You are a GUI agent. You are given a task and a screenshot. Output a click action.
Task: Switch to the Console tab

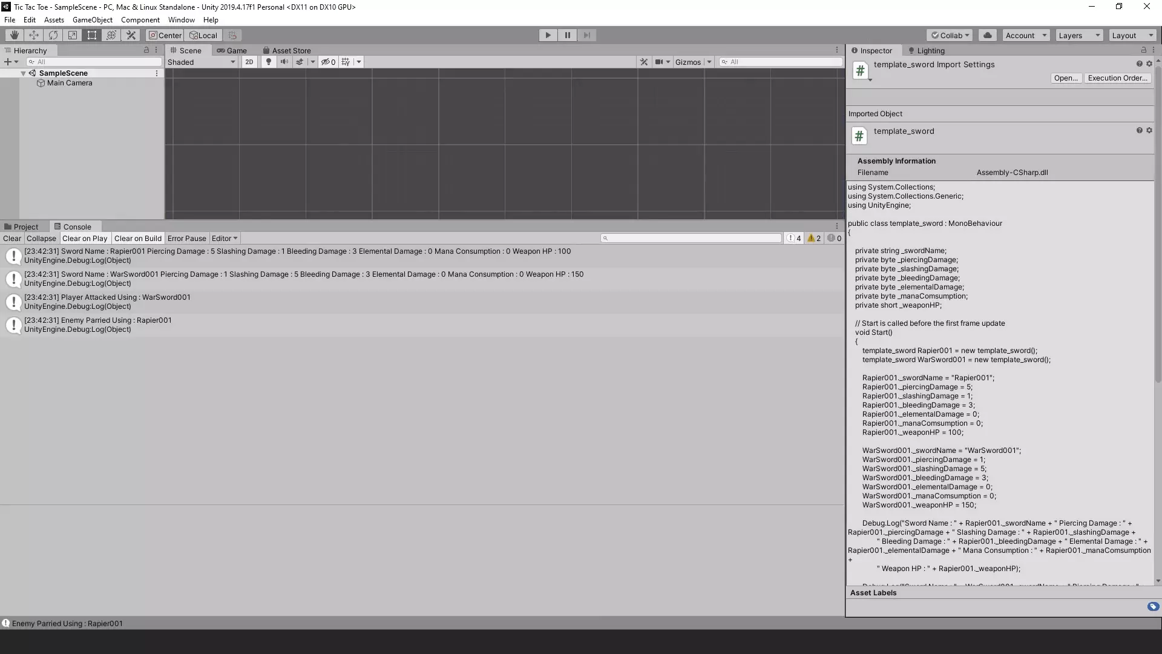[77, 226]
